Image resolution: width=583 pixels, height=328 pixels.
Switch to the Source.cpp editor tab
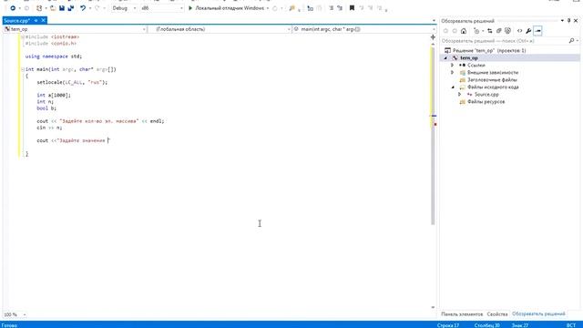(x=16, y=20)
